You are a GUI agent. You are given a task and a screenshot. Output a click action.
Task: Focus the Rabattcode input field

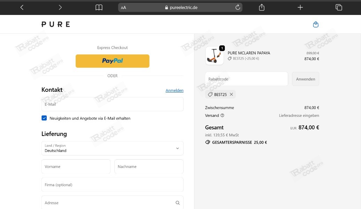tap(246, 79)
